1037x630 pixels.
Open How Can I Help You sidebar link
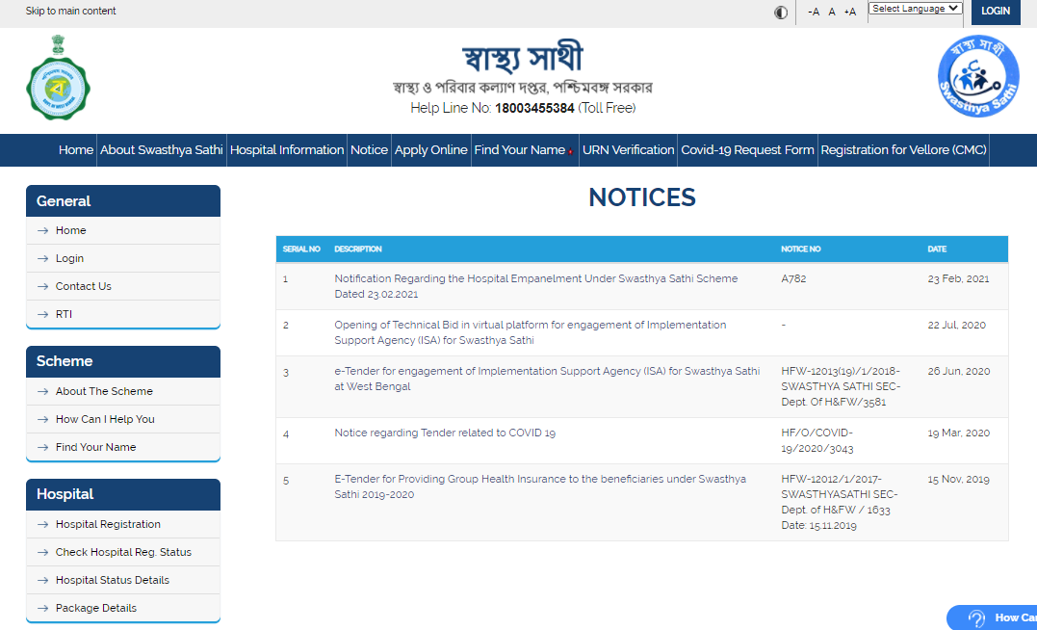105,419
